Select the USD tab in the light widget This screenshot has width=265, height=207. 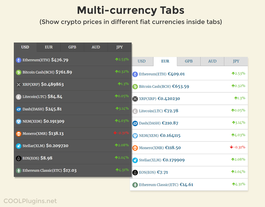pyautogui.click(x=142, y=61)
